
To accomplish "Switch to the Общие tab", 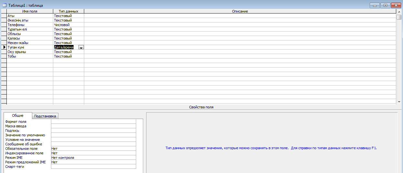I will (x=18, y=116).
